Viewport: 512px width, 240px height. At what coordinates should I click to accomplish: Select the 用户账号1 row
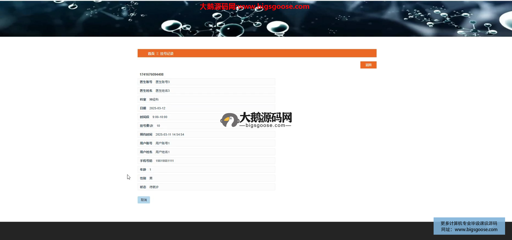tap(206, 143)
